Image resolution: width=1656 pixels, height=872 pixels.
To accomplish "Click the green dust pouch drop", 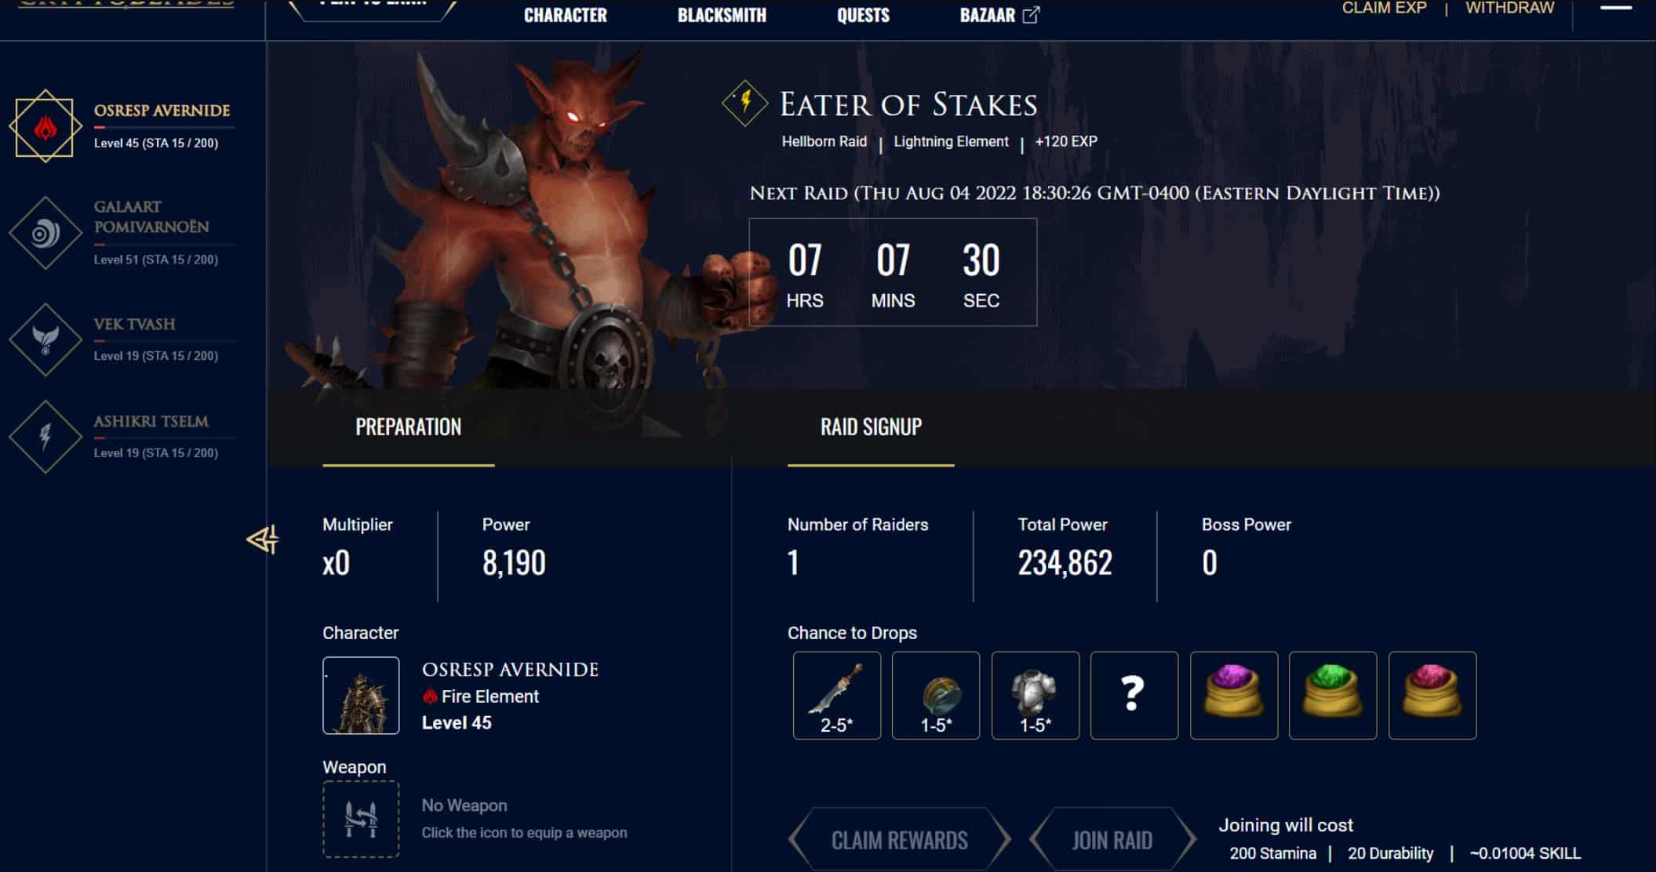I will (x=1333, y=696).
